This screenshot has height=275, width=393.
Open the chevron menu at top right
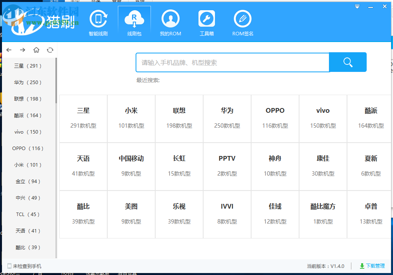click(x=357, y=6)
